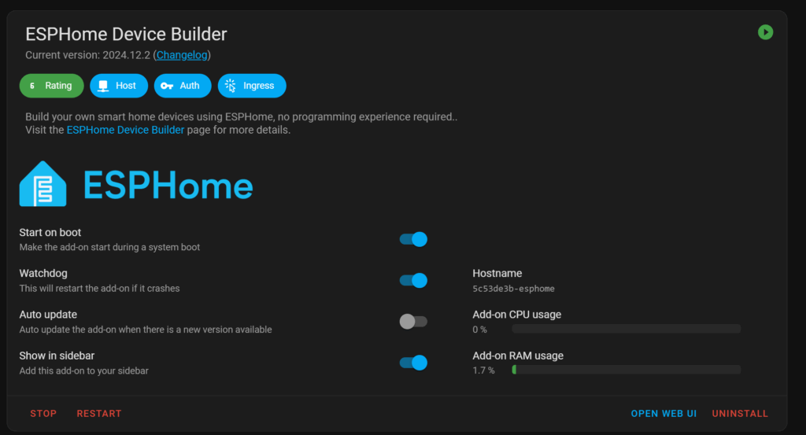Stop the add-on with STOP button
Screen dimensions: 806x435
point(43,414)
